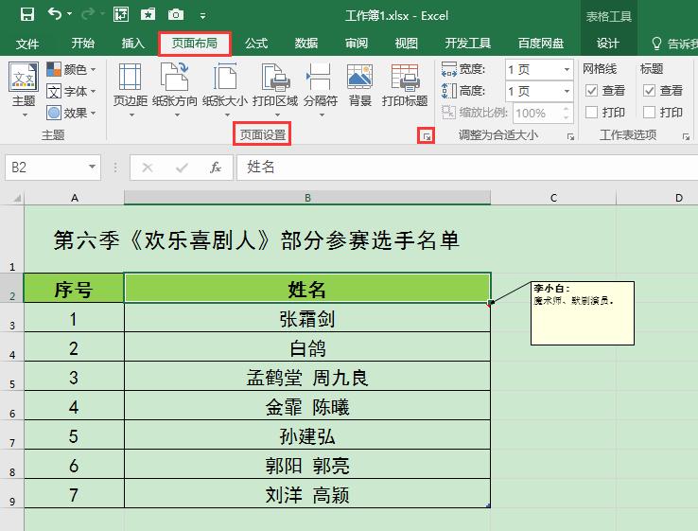
Task: Open the Table Tools Design (设计) tab
Action: pos(607,43)
